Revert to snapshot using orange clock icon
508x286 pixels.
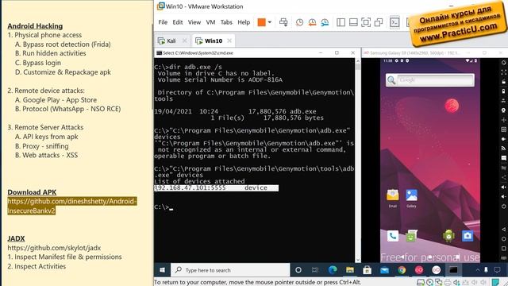(312, 22)
